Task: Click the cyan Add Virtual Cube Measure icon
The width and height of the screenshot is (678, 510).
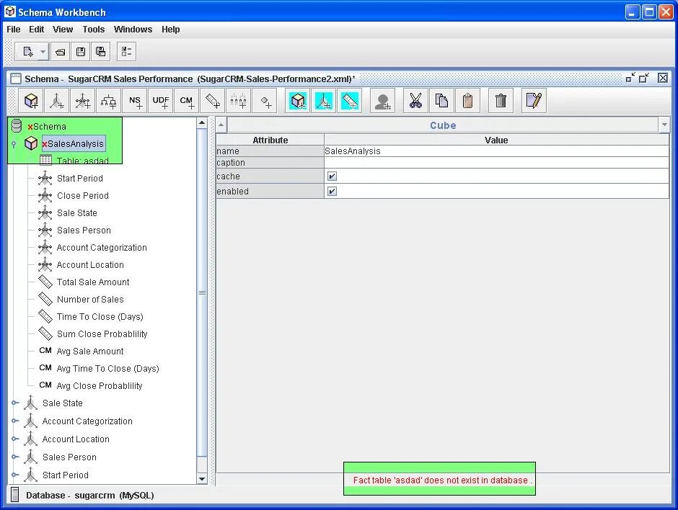Action: click(350, 101)
